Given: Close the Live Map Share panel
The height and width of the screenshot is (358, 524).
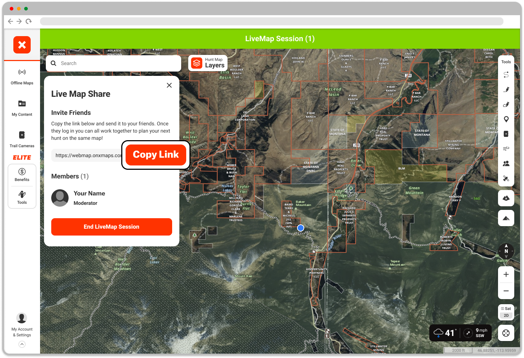Looking at the screenshot, I should pyautogui.click(x=169, y=85).
